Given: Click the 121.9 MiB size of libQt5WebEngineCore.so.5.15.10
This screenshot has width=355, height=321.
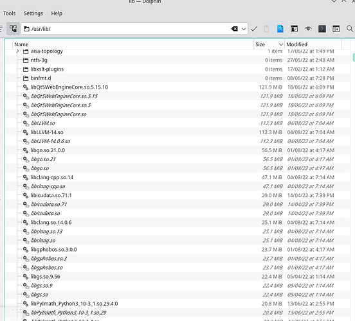Looking at the screenshot, I should [271, 87].
